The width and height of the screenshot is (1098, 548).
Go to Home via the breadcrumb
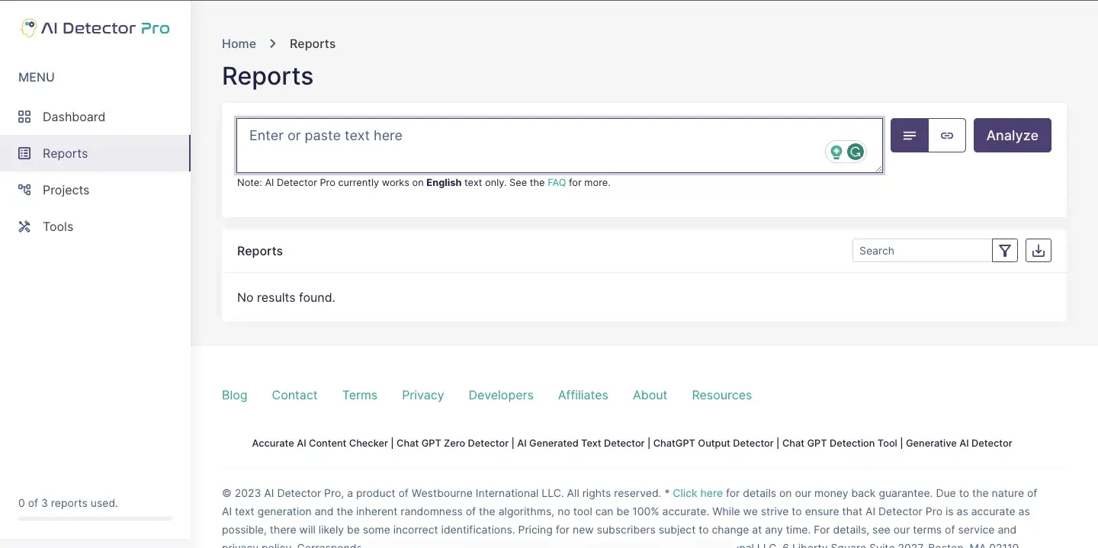pyautogui.click(x=239, y=43)
